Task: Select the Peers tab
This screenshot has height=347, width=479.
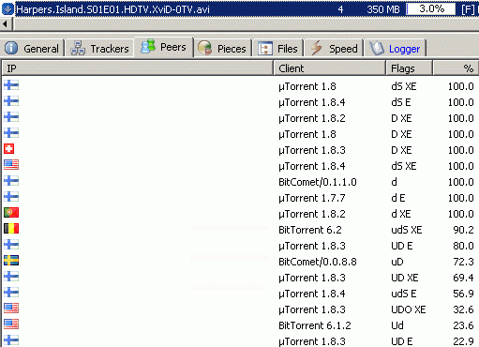Action: tap(163, 47)
